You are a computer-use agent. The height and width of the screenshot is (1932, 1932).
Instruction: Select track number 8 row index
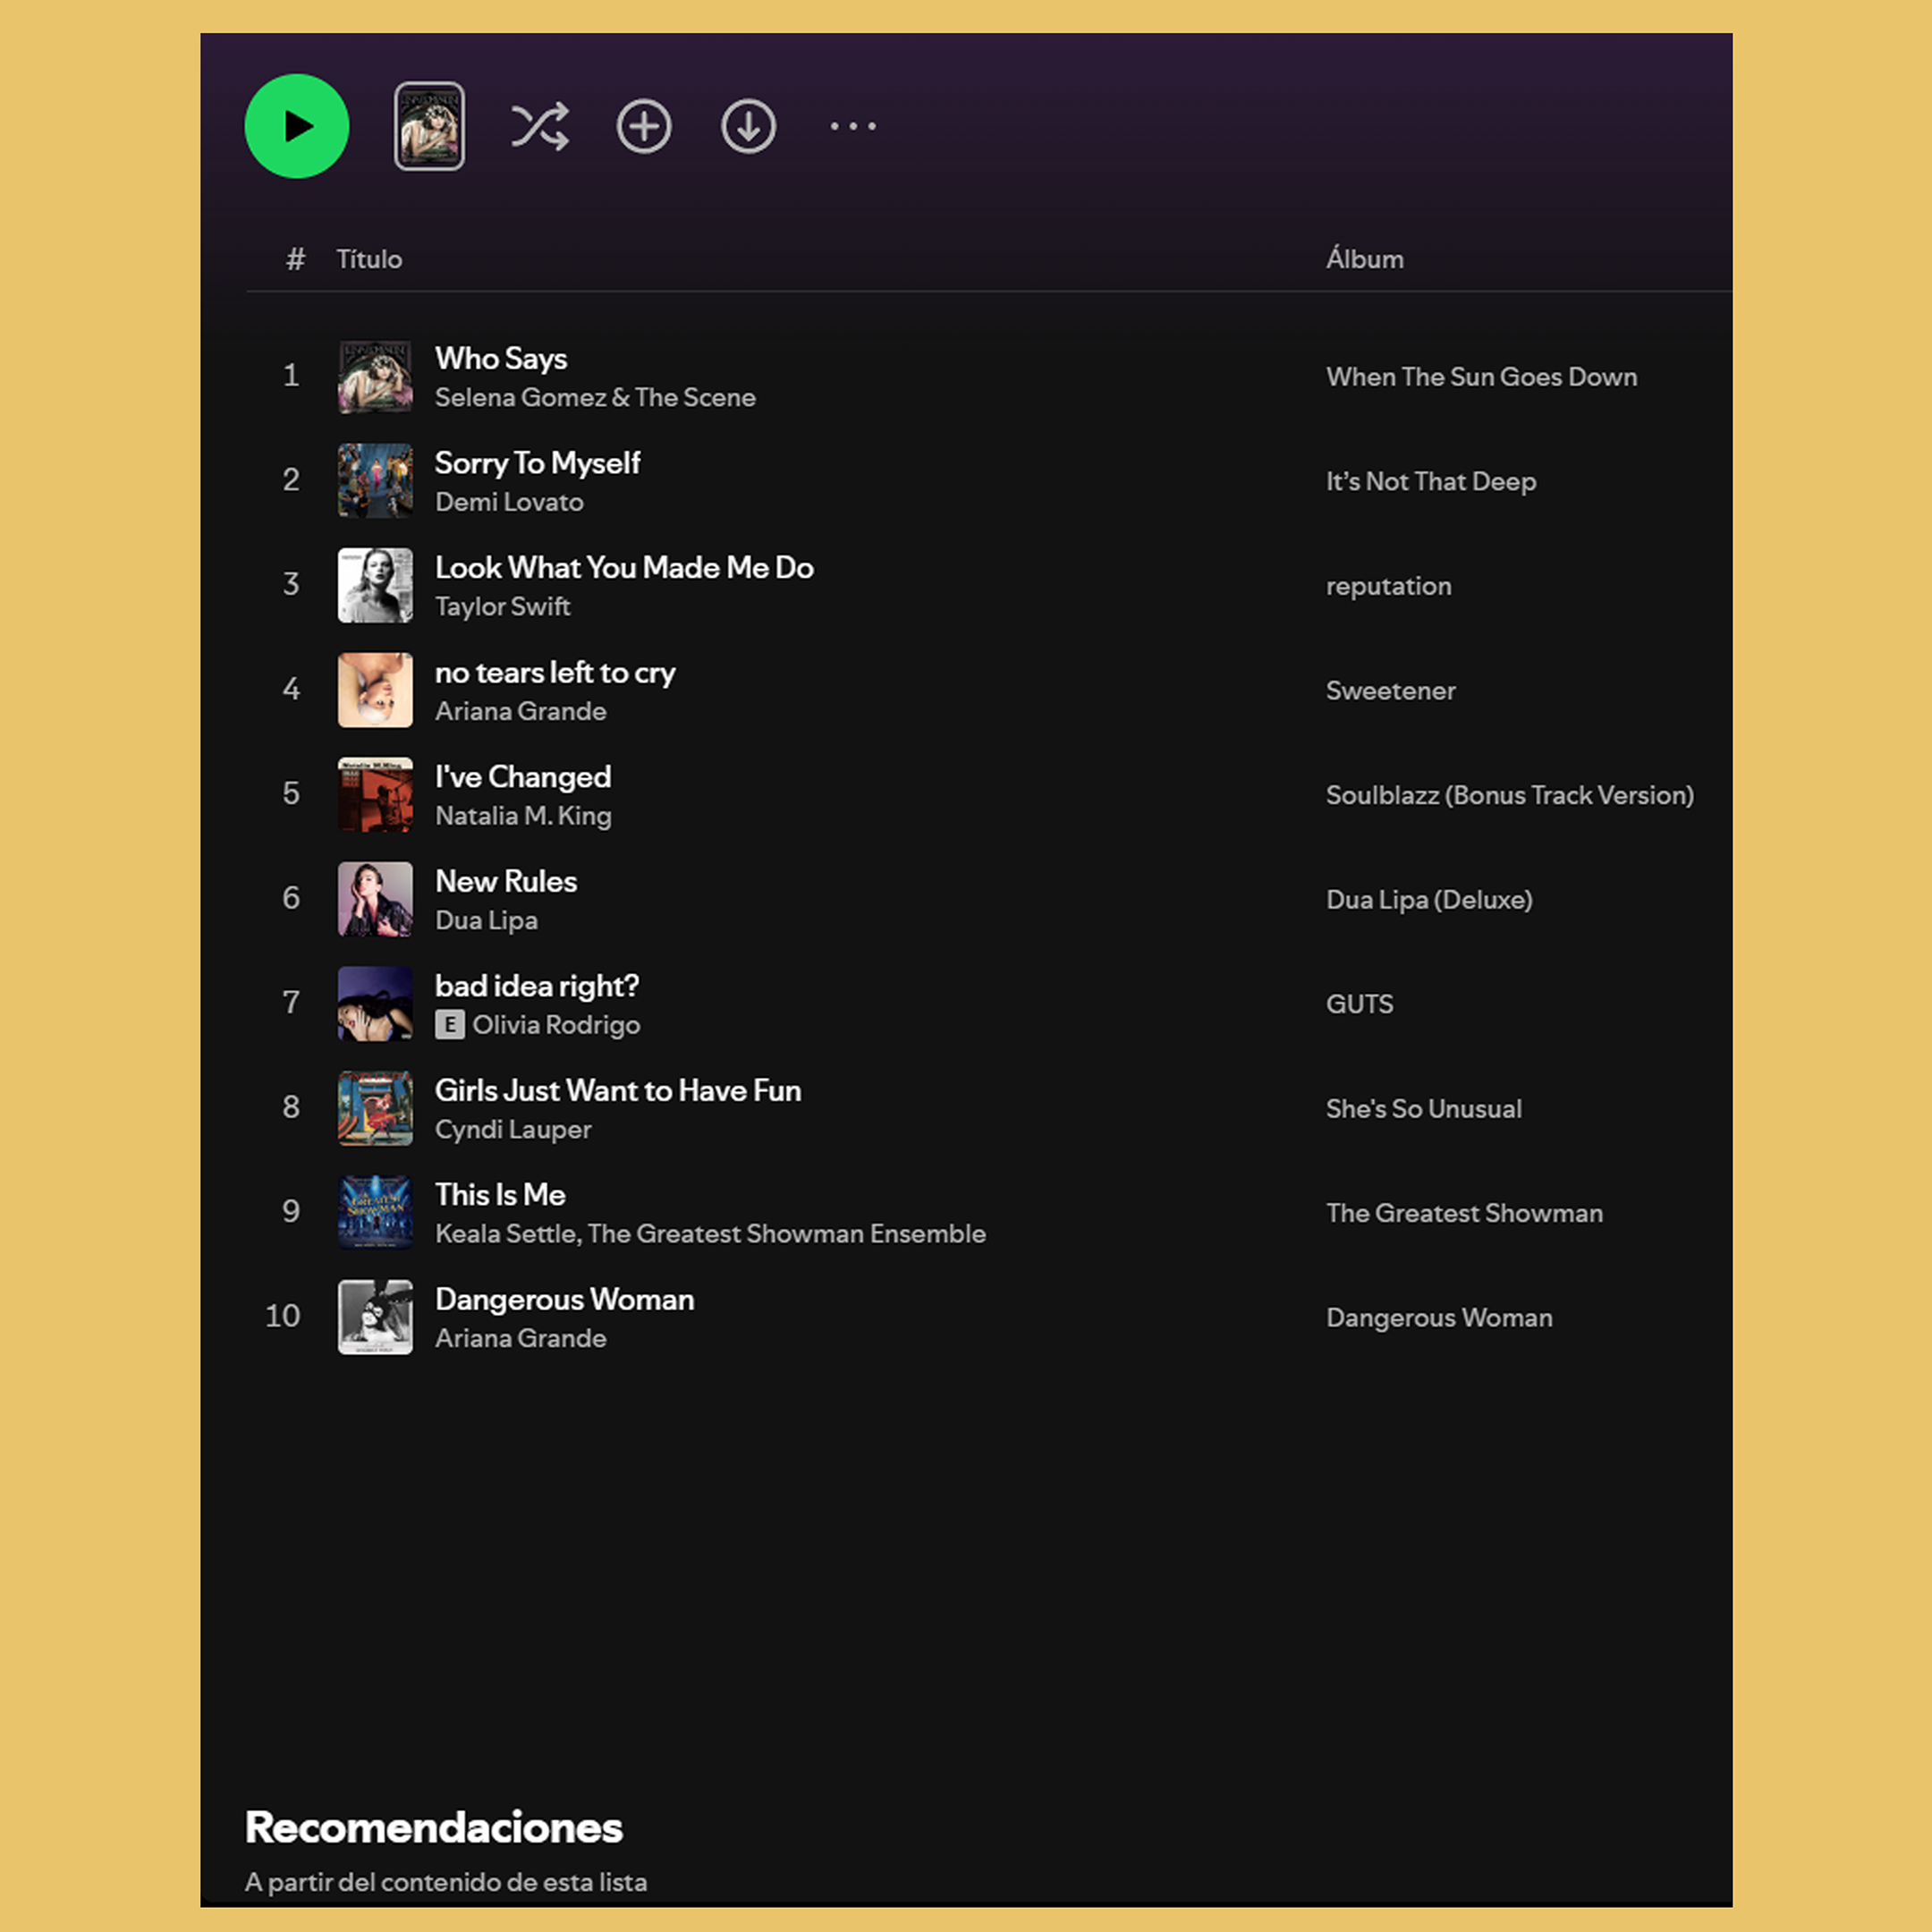(291, 1107)
